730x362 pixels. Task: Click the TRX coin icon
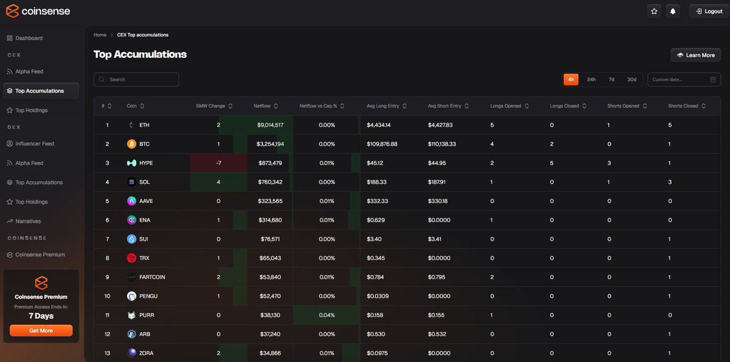(x=131, y=258)
